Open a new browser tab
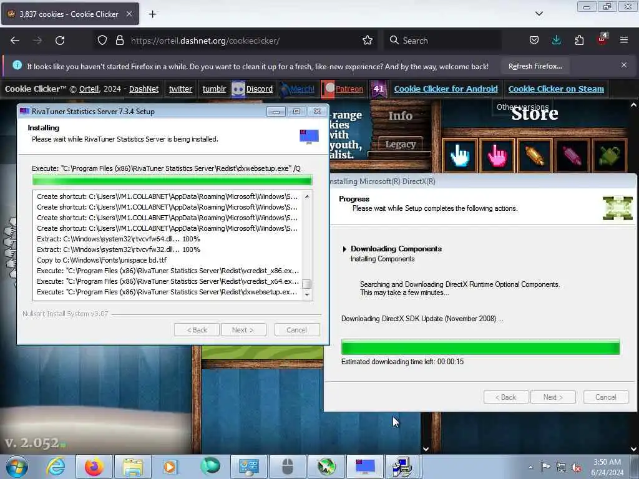The width and height of the screenshot is (639, 479). pos(152,14)
